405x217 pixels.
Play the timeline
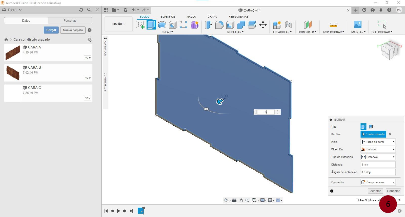(x=118, y=211)
